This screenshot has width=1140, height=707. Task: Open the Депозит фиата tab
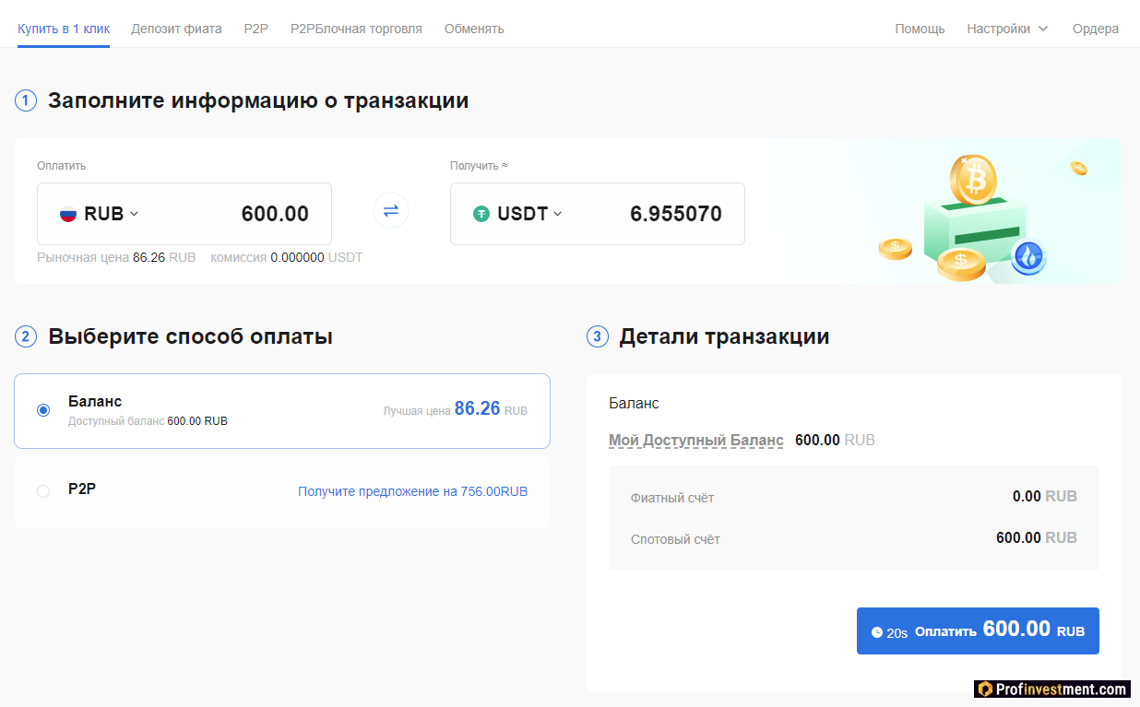point(176,29)
